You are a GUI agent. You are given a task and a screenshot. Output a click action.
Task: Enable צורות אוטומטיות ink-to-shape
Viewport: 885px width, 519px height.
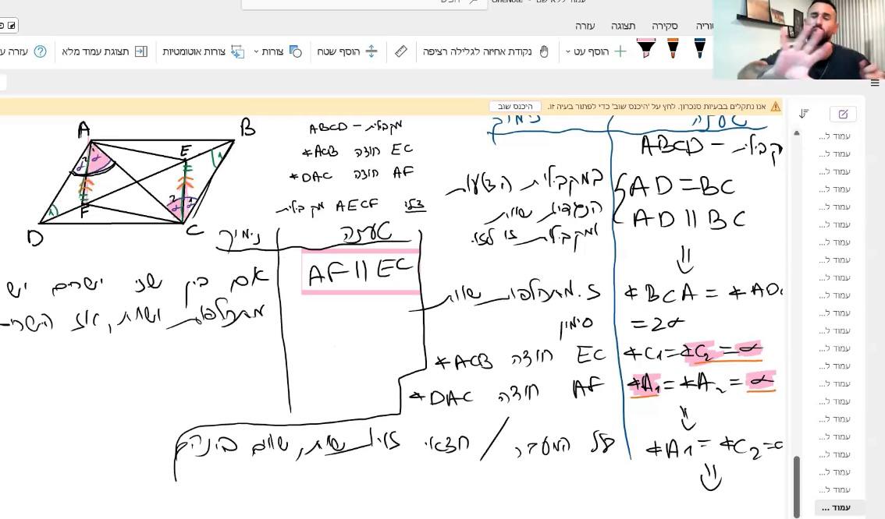tap(203, 52)
